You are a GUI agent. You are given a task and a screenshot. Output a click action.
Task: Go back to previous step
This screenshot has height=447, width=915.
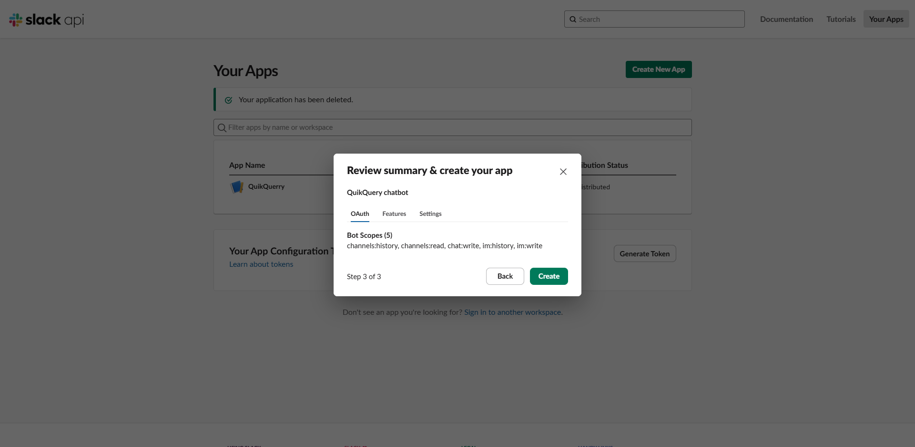point(505,276)
